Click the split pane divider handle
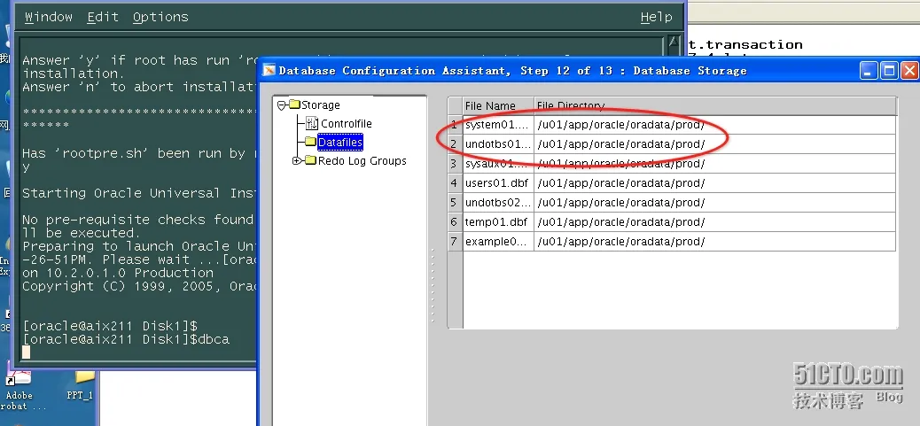Screen dimensions: 920x426 (433, 285)
